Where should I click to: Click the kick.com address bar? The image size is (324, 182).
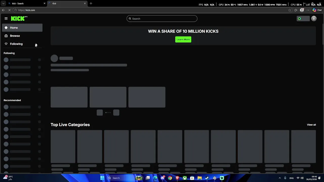(152, 10)
